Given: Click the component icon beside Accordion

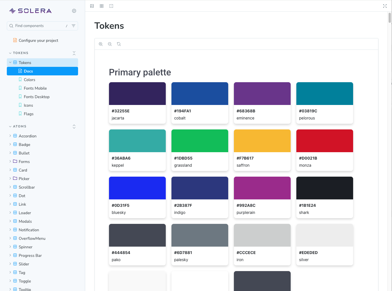Looking at the screenshot, I should 15,136.
